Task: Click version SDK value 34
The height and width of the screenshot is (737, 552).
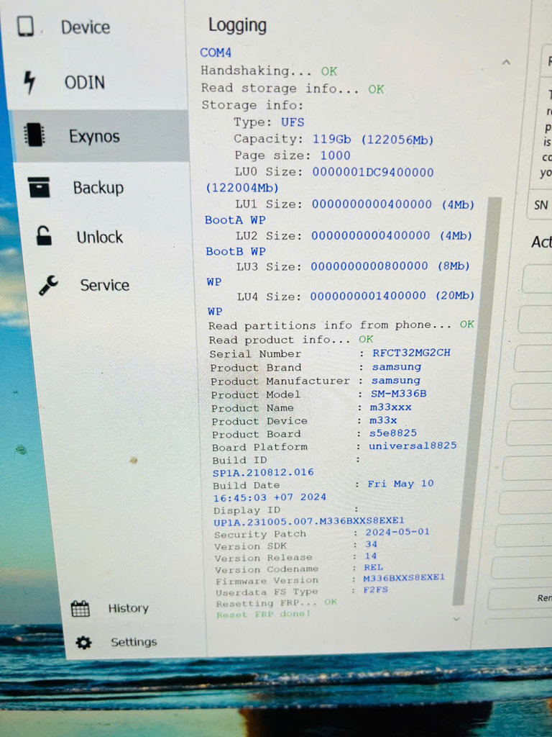Action: tap(371, 544)
